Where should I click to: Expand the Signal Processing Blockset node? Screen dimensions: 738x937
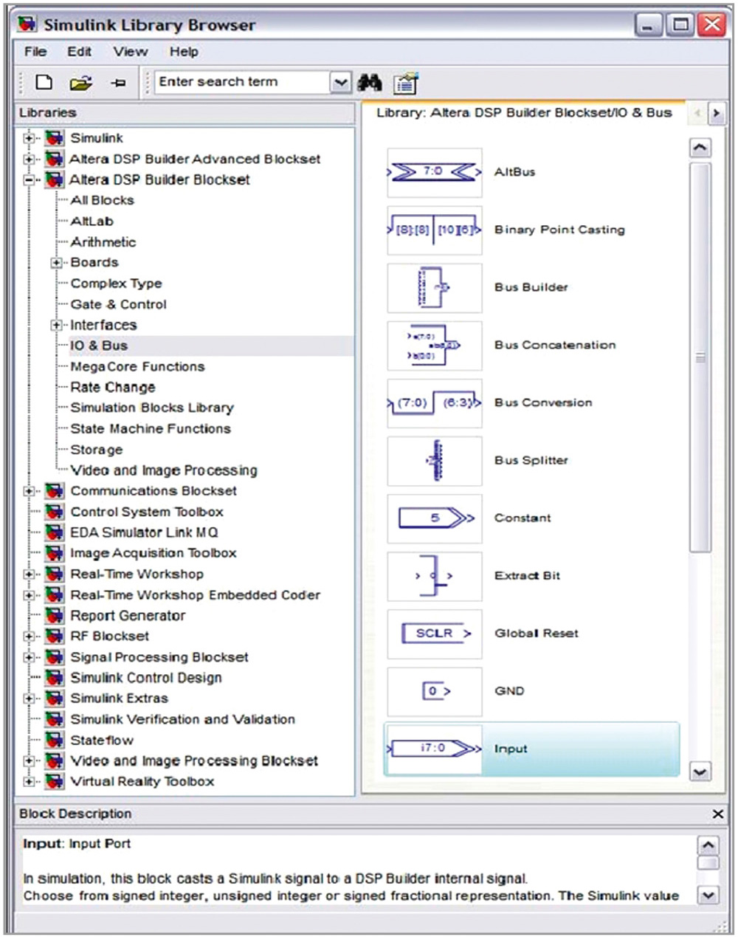tap(30, 656)
